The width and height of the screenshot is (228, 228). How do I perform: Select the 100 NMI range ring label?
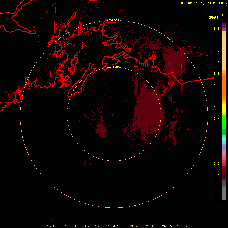tap(114, 20)
